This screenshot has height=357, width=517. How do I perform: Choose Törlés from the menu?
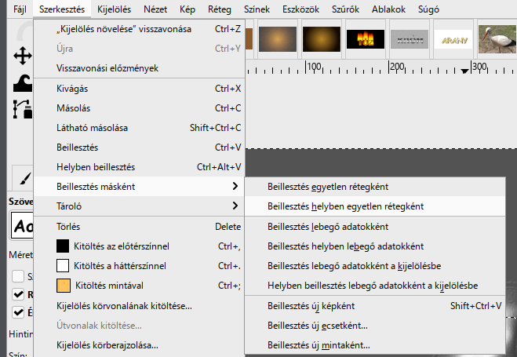(139, 227)
